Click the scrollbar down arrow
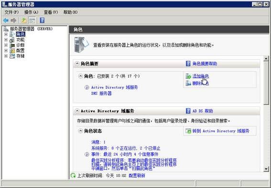This screenshot has height=188, width=271. pos(266,169)
